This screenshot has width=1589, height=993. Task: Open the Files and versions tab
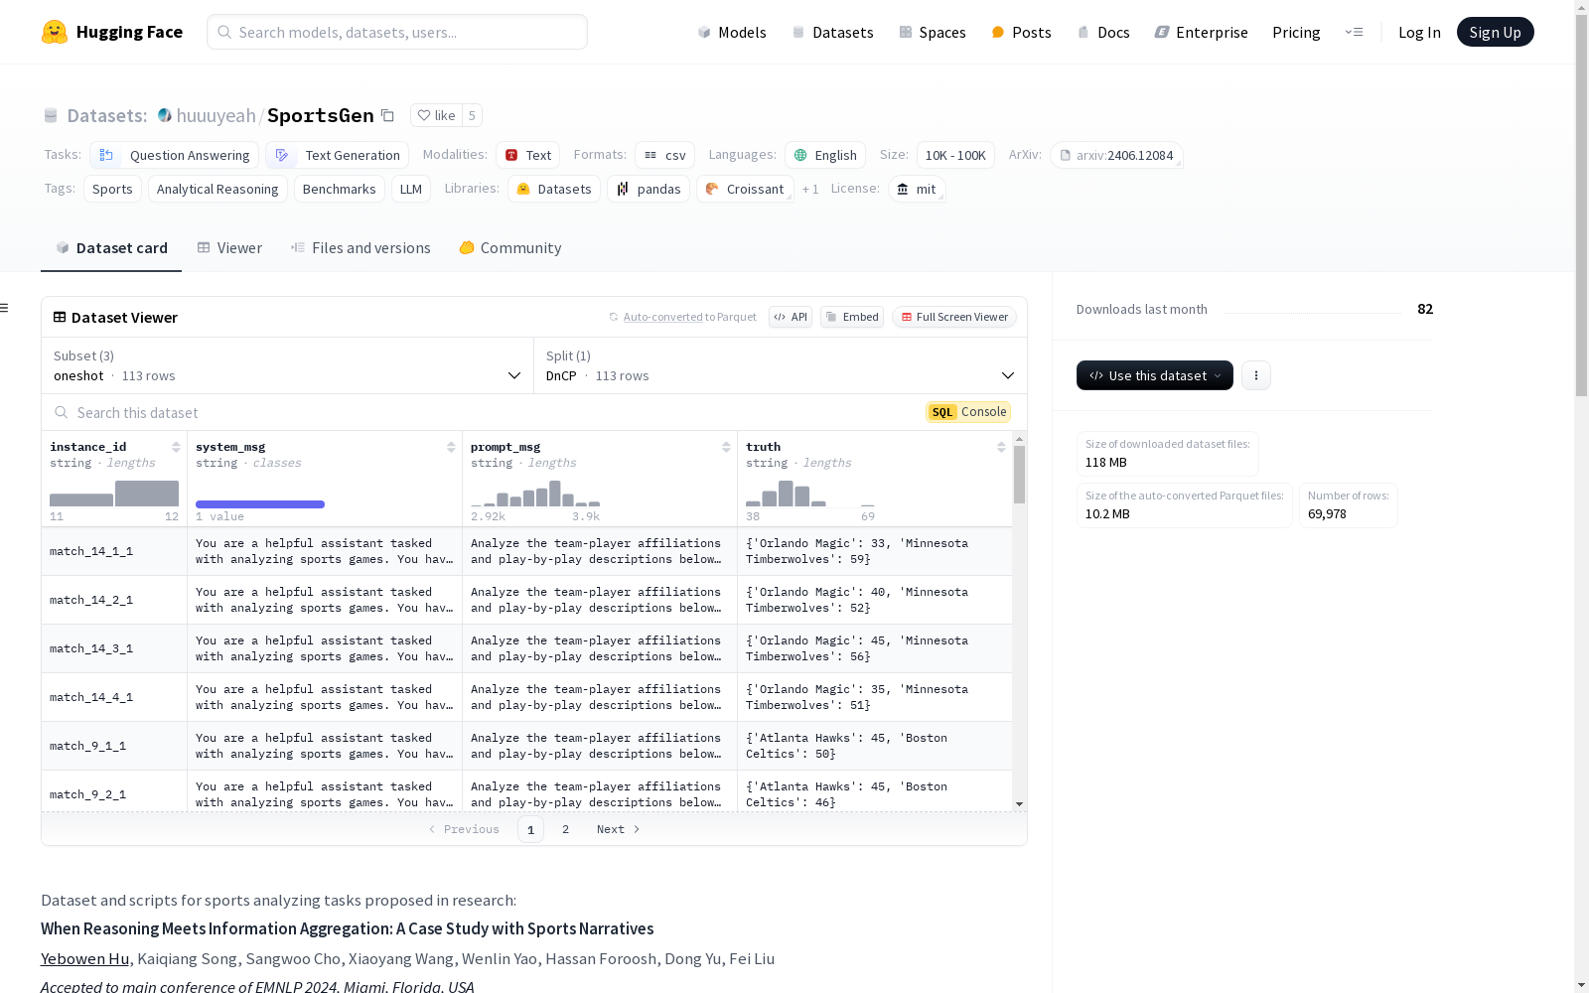coord(361,248)
